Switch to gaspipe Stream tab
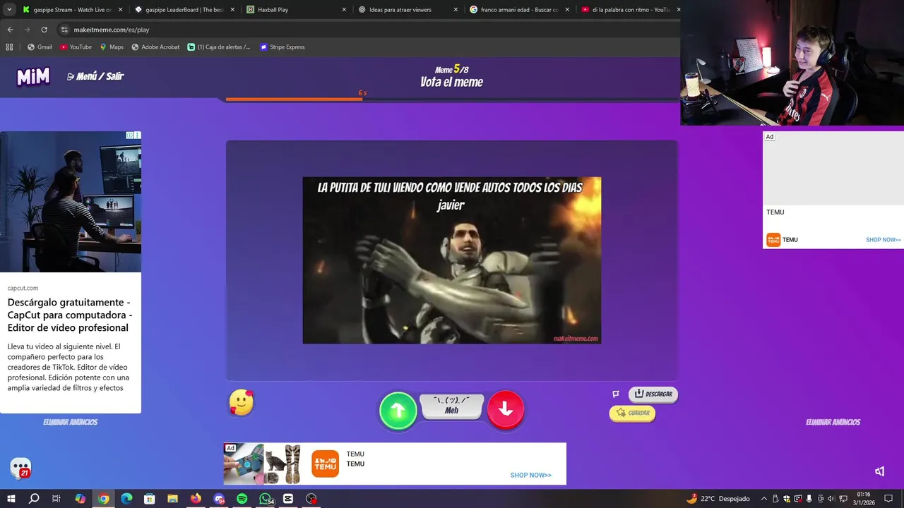Screen dimensions: 904x508 tap(72, 10)
